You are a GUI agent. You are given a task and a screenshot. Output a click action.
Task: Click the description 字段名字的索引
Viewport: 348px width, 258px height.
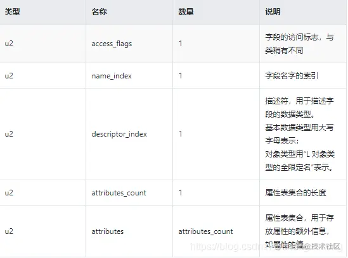point(292,76)
